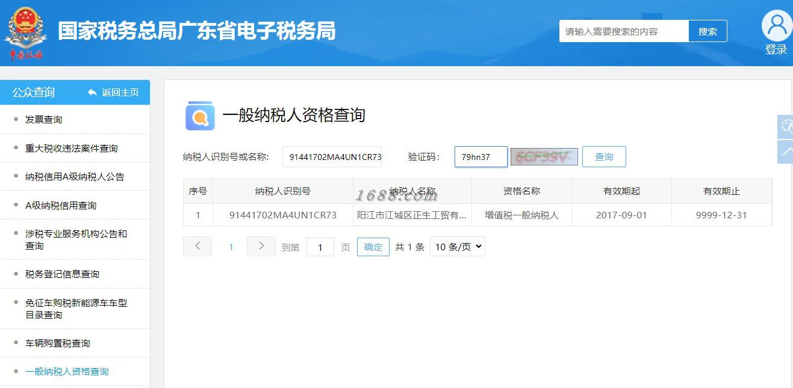Open 车辆购置税查询 menu item

pyautogui.click(x=57, y=343)
